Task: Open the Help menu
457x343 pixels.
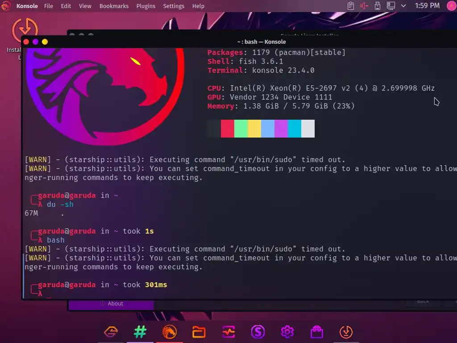Action: [198, 6]
